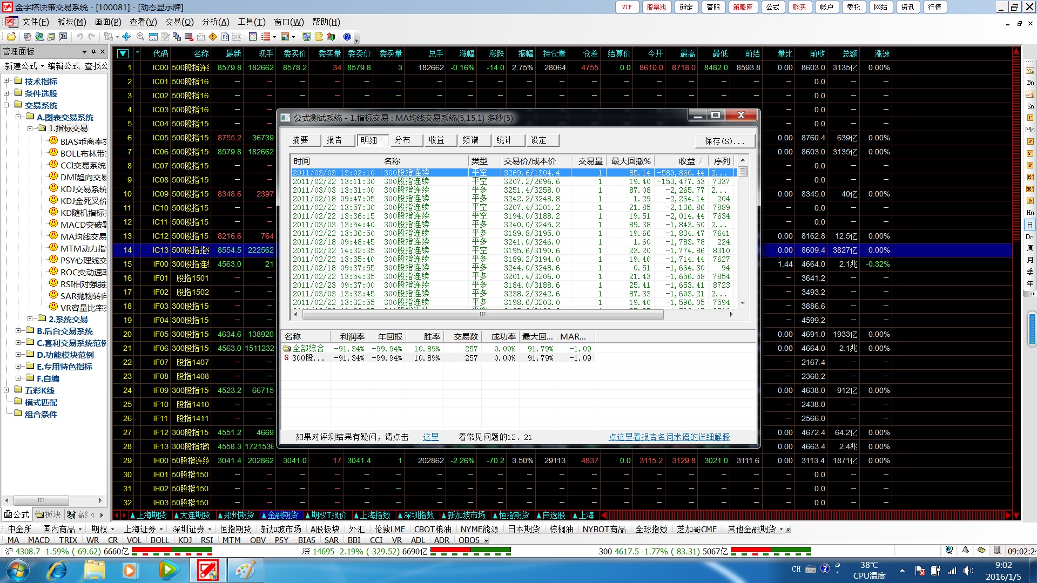1037x583 pixels.
Task: Click the trade list horizontal scrollbar
Action: click(482, 314)
